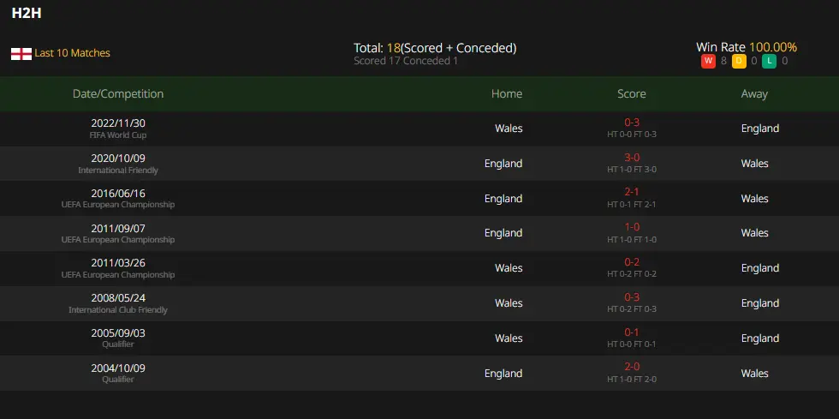Select the Last 10 Matches link
Screen dimensions: 839x419
[x=72, y=53]
